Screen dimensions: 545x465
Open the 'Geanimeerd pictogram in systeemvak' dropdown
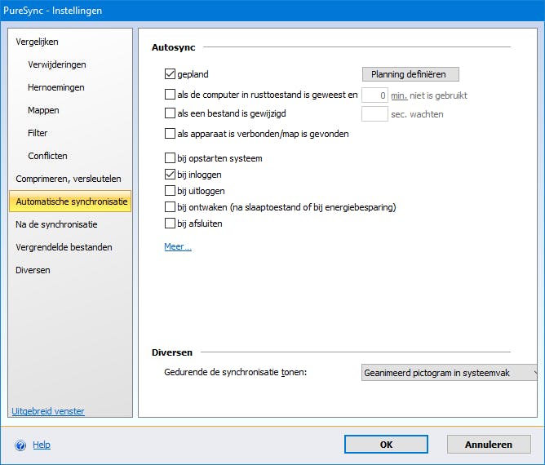[x=449, y=373]
